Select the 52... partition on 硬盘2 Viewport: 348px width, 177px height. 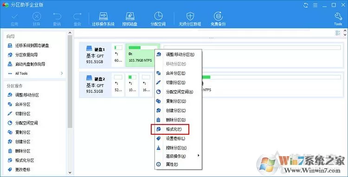(118, 85)
